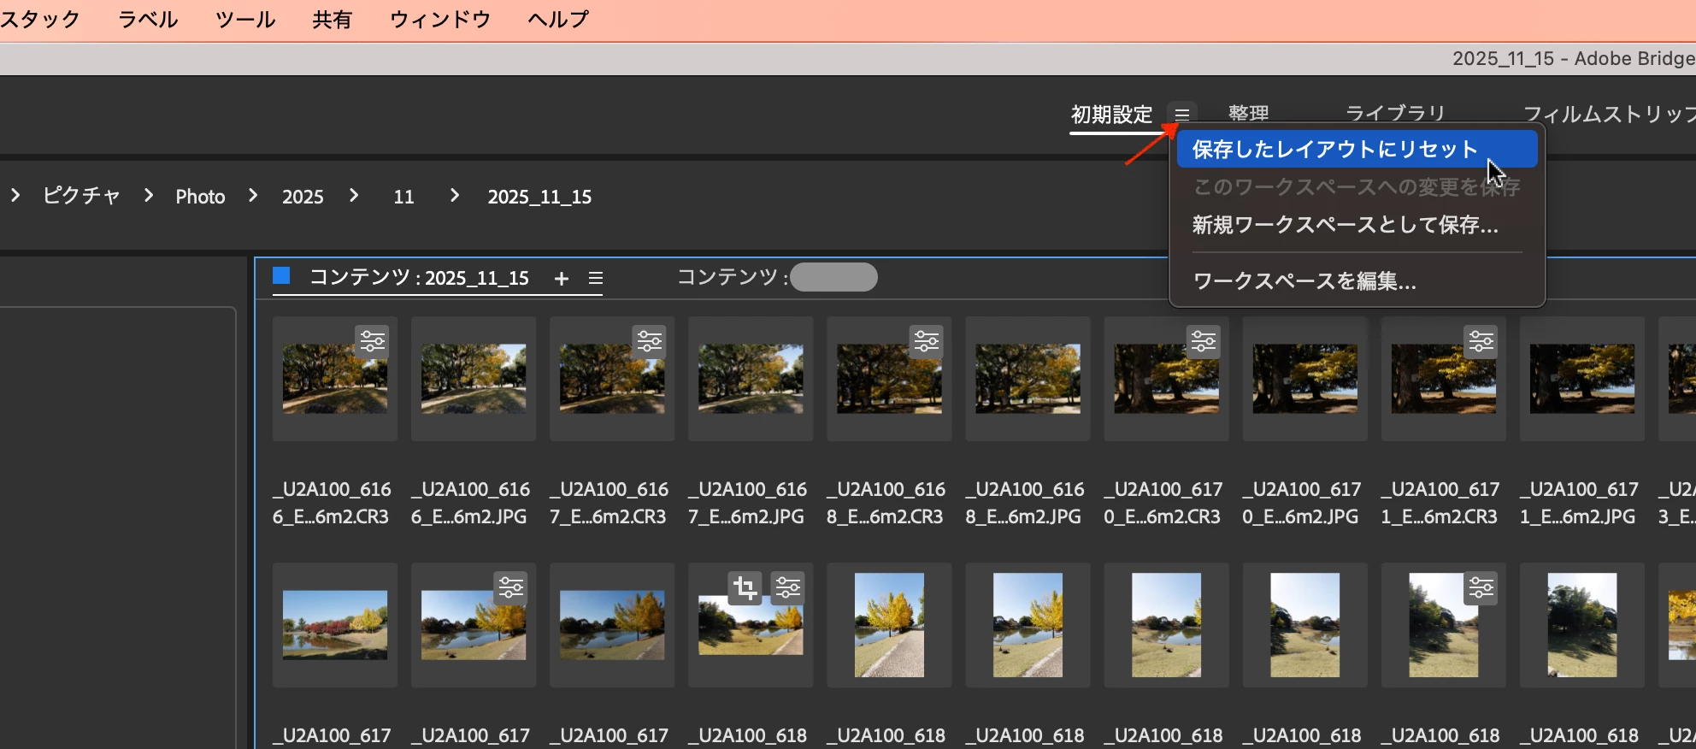Click the blue square content panel icon
Screen dimensions: 1696x749
[x=281, y=275]
